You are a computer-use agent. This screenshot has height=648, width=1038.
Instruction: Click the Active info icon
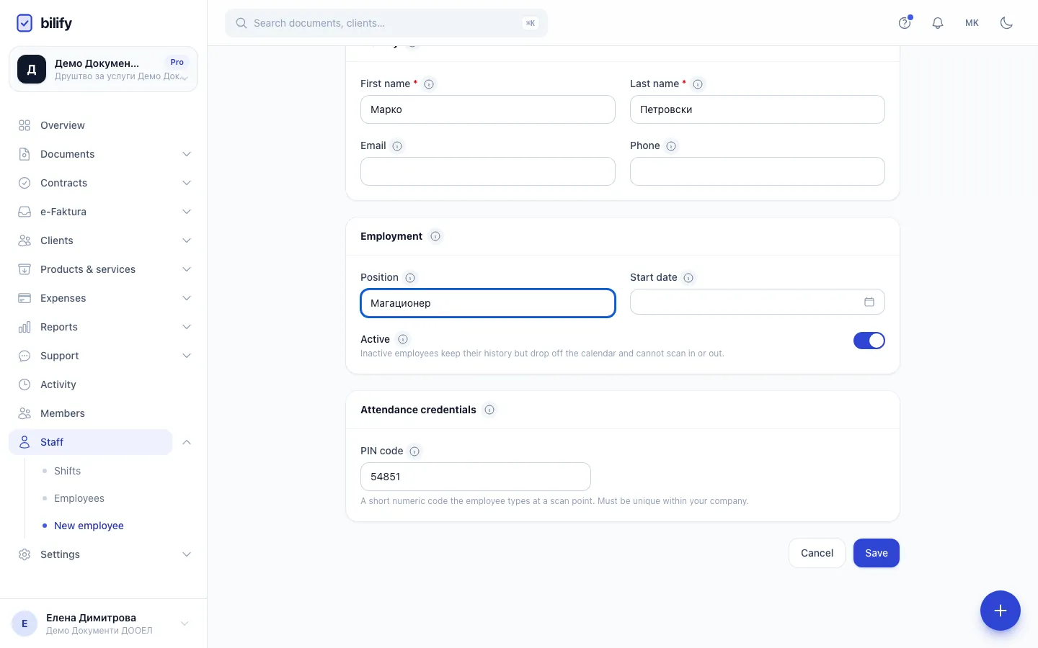(403, 339)
